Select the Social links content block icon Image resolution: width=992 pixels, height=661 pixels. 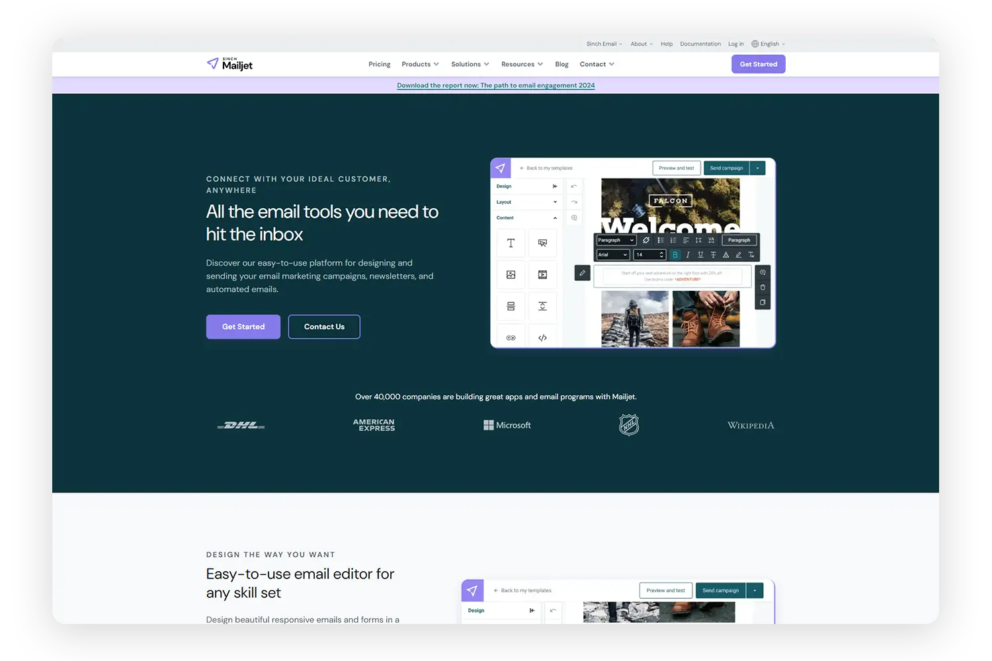(x=511, y=337)
